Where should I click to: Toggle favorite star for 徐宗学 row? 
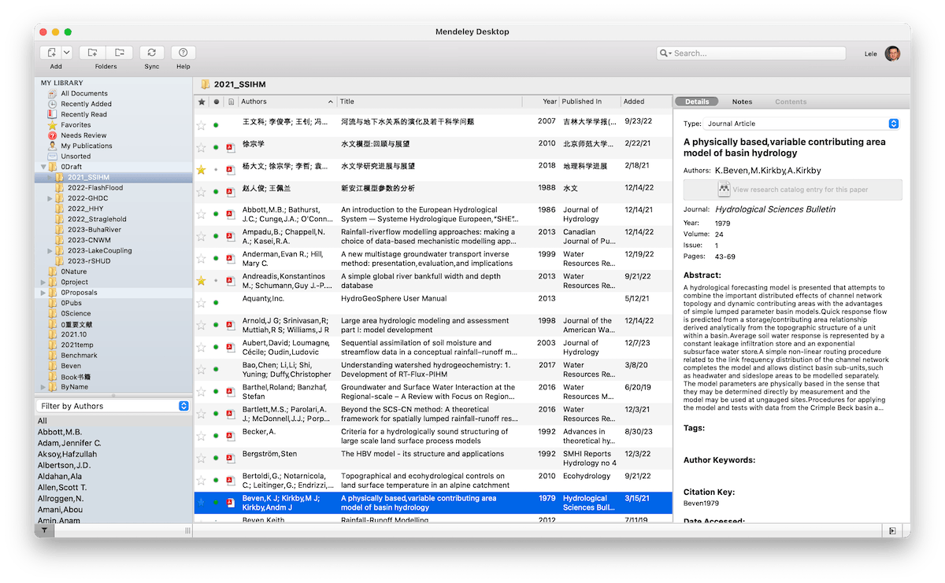point(201,148)
